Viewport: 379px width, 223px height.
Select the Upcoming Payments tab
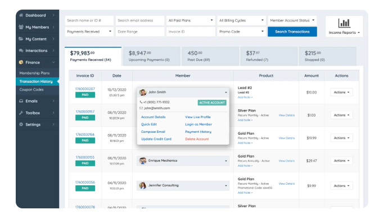point(152,56)
